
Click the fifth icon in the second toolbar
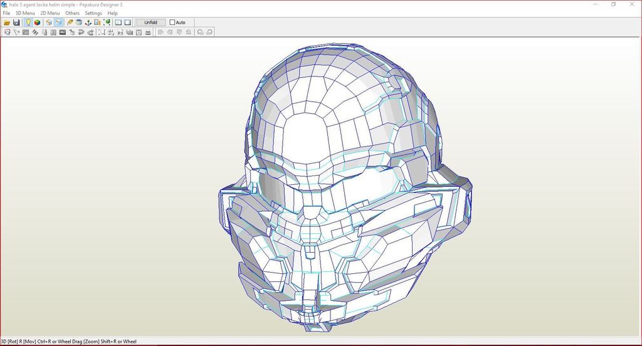click(x=45, y=33)
